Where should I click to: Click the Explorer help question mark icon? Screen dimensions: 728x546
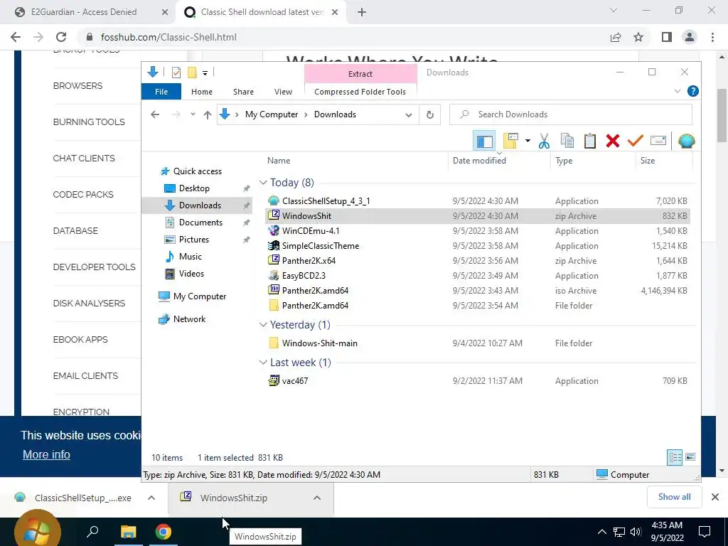(692, 91)
